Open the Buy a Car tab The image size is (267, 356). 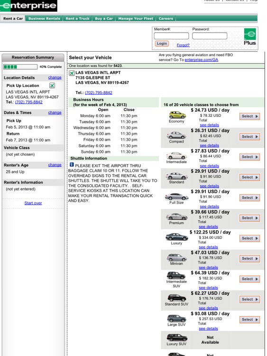coord(104,19)
